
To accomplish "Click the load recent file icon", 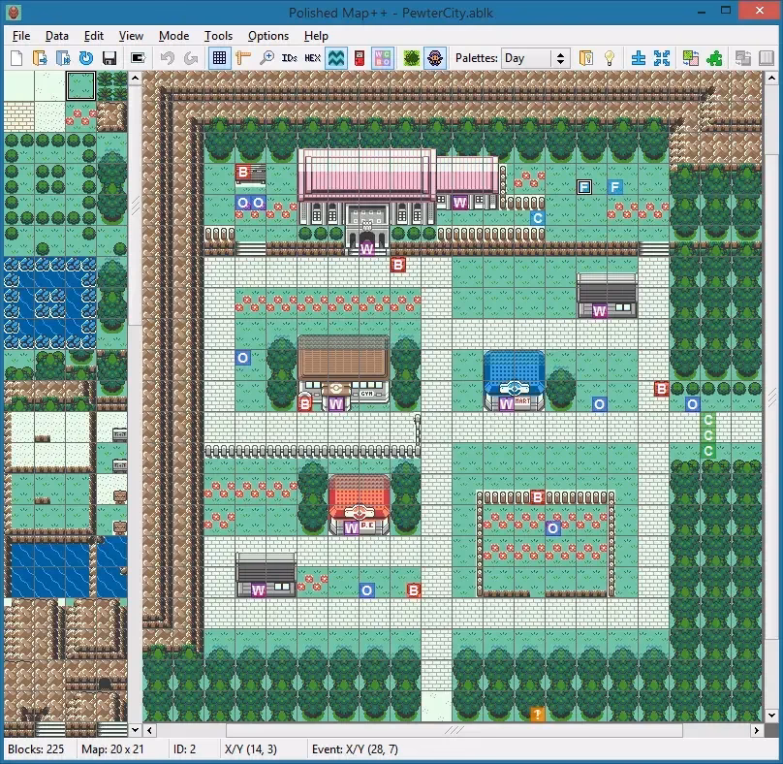I will point(63,58).
